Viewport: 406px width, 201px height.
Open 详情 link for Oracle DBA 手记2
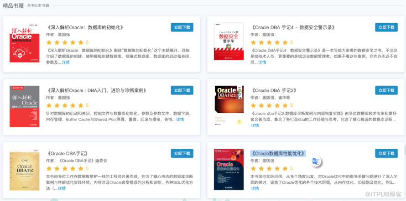[x=255, y=125]
